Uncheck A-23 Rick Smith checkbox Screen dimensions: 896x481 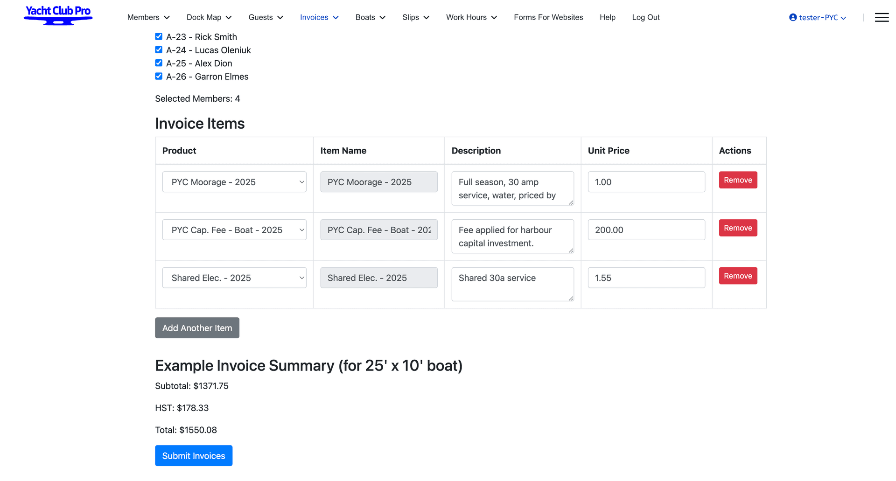click(x=159, y=36)
